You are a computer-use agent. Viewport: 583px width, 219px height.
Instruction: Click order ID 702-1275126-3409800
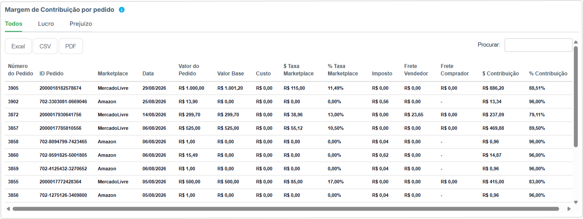[x=64, y=195]
